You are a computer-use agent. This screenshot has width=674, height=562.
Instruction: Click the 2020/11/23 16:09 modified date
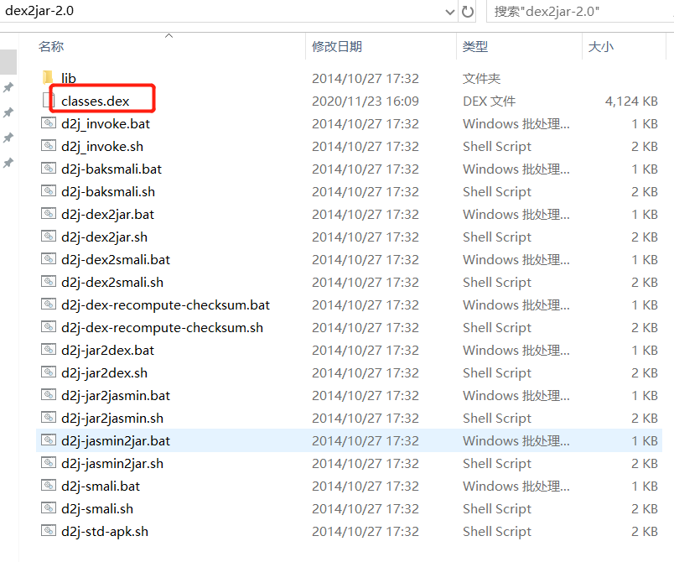coord(366,101)
